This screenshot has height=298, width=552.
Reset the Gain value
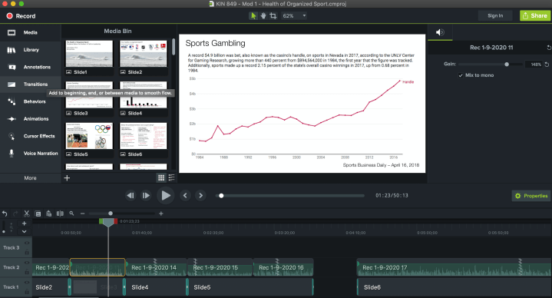(x=547, y=65)
